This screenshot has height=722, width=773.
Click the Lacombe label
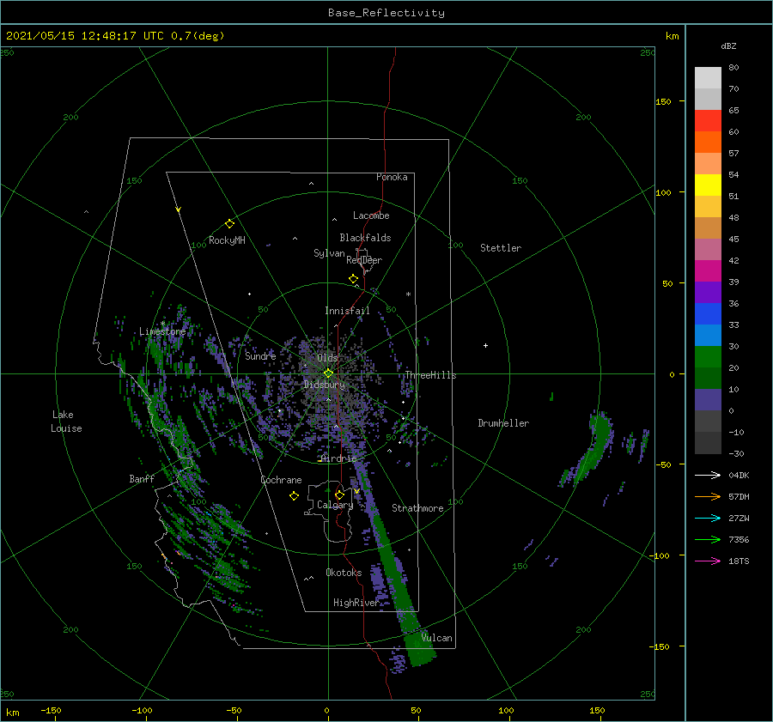pyautogui.click(x=371, y=215)
